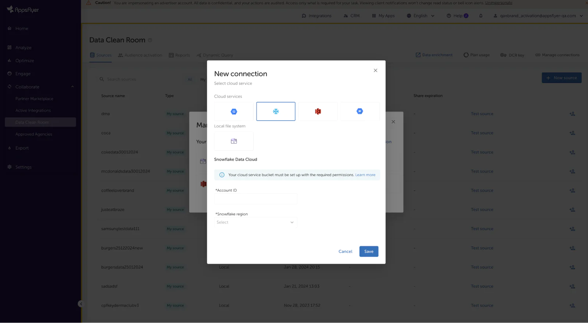This screenshot has width=588, height=323.
Task: Select the Google Cloud Storage tile
Action: tap(360, 111)
